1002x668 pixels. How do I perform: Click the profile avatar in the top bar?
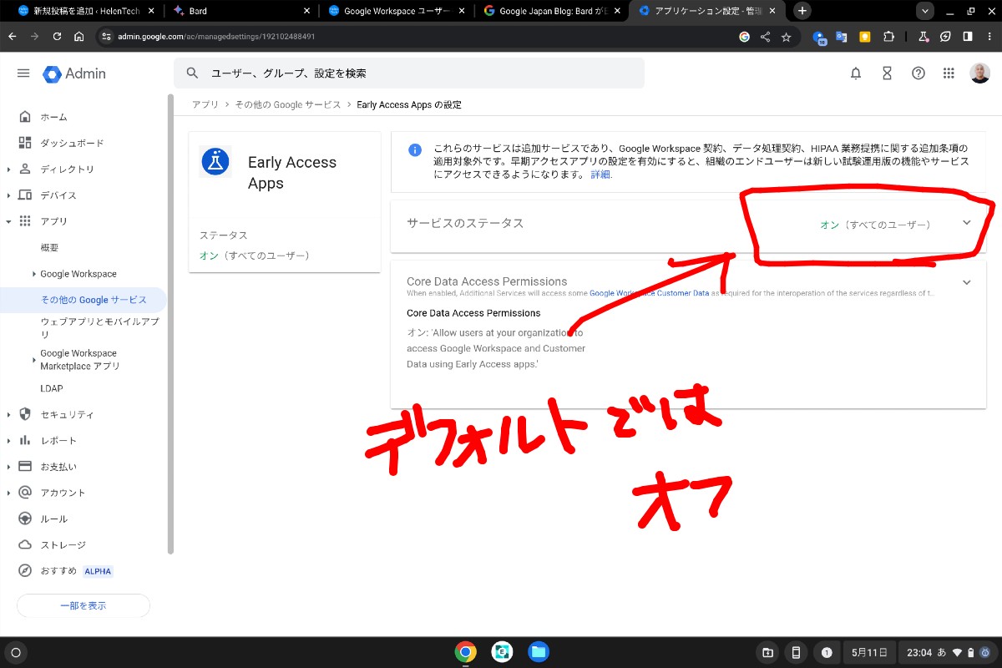click(979, 73)
